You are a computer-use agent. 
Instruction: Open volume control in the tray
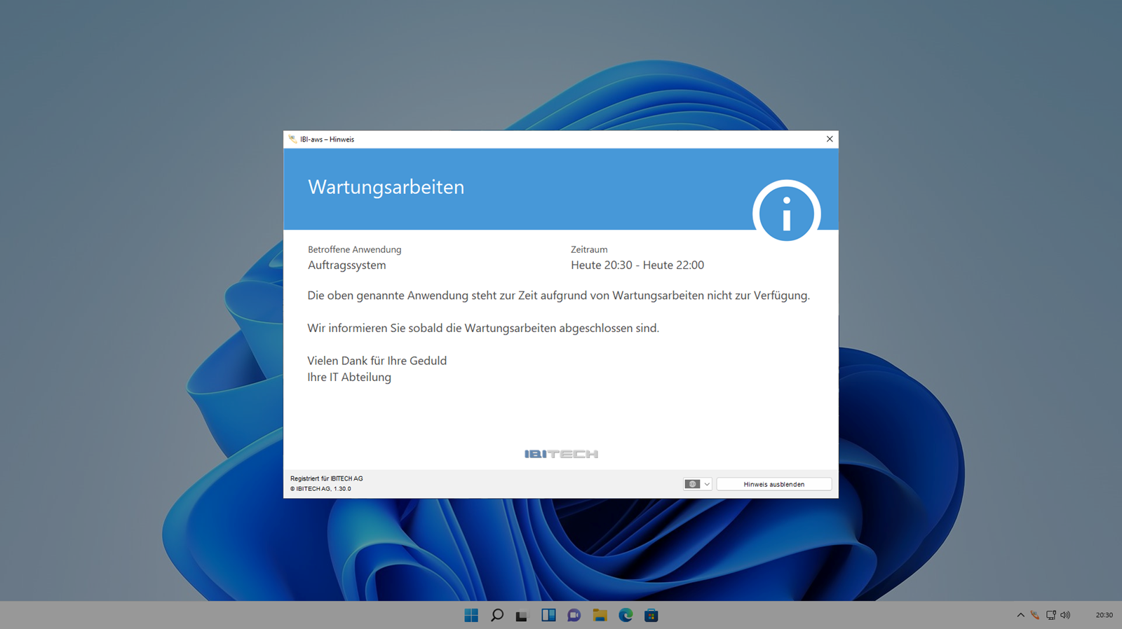1065,615
